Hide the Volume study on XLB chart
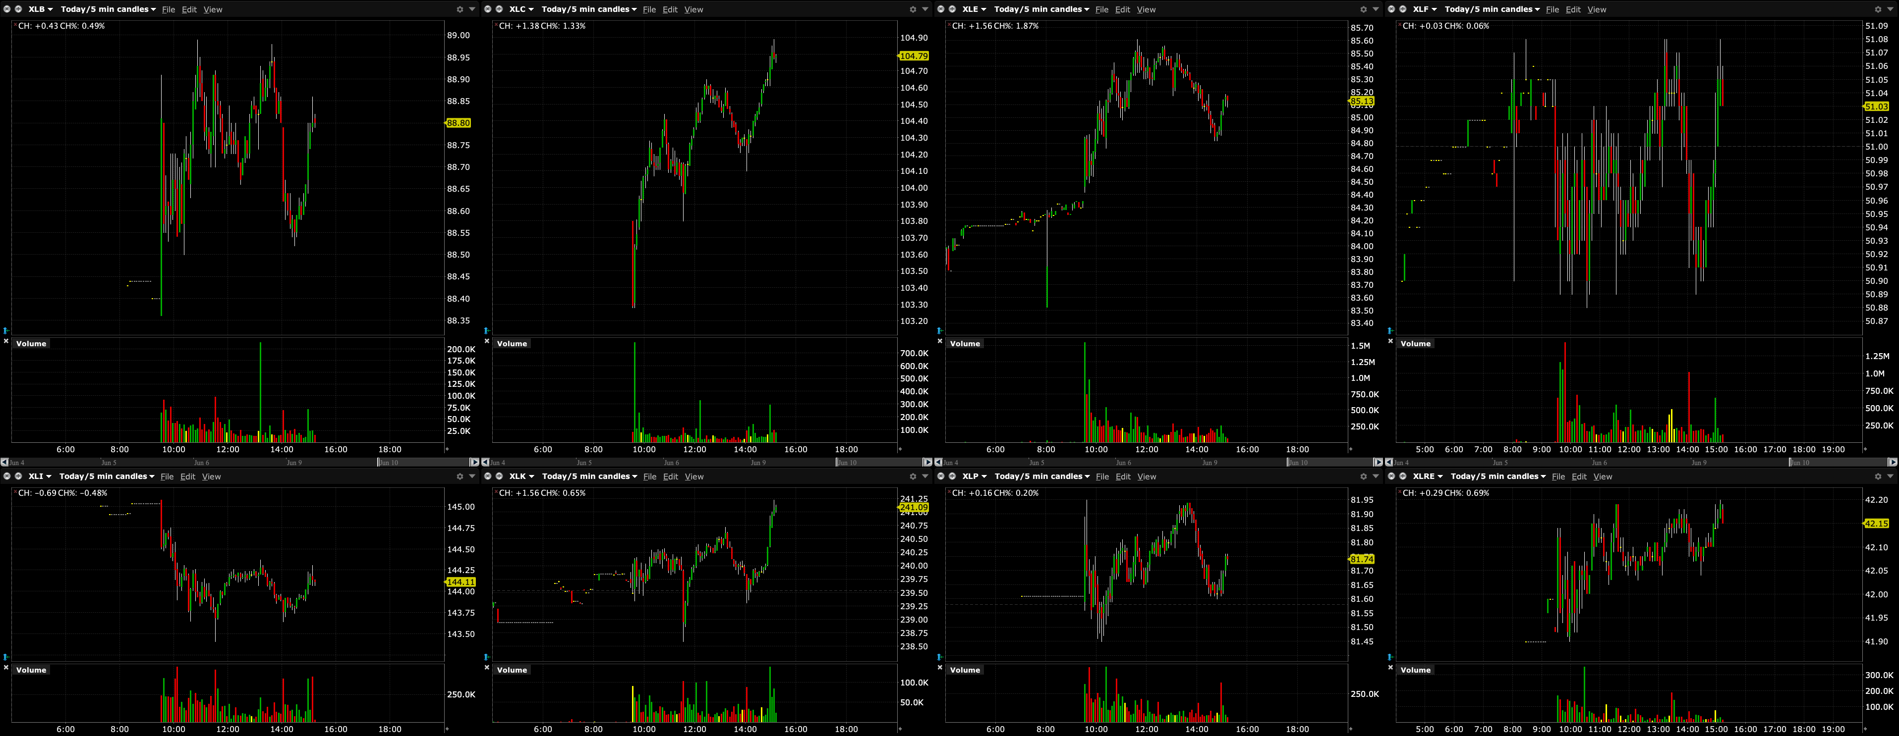The height and width of the screenshot is (736, 1899). point(6,341)
